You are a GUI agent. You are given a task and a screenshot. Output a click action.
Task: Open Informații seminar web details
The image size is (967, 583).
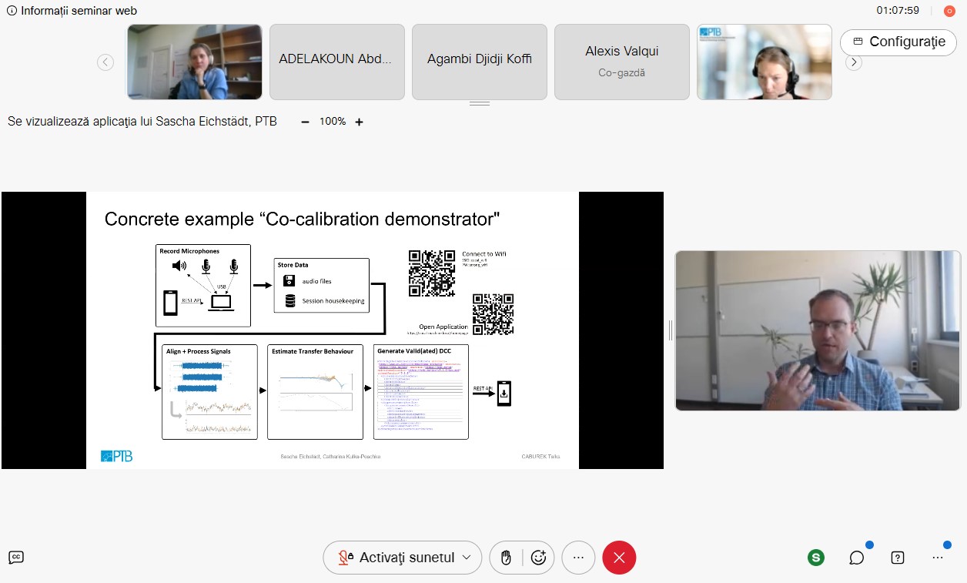click(72, 11)
